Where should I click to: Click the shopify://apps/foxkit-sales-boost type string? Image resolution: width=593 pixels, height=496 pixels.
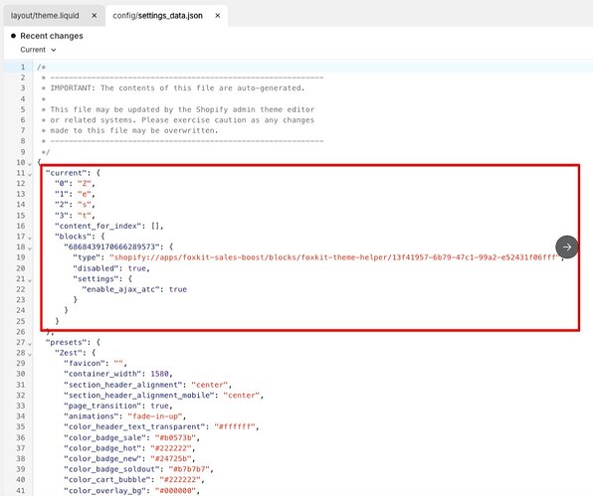(x=334, y=257)
